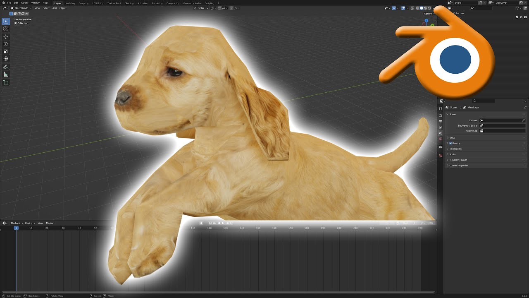This screenshot has width=529, height=298.
Task: Select the Transform tool
Action: click(6, 59)
